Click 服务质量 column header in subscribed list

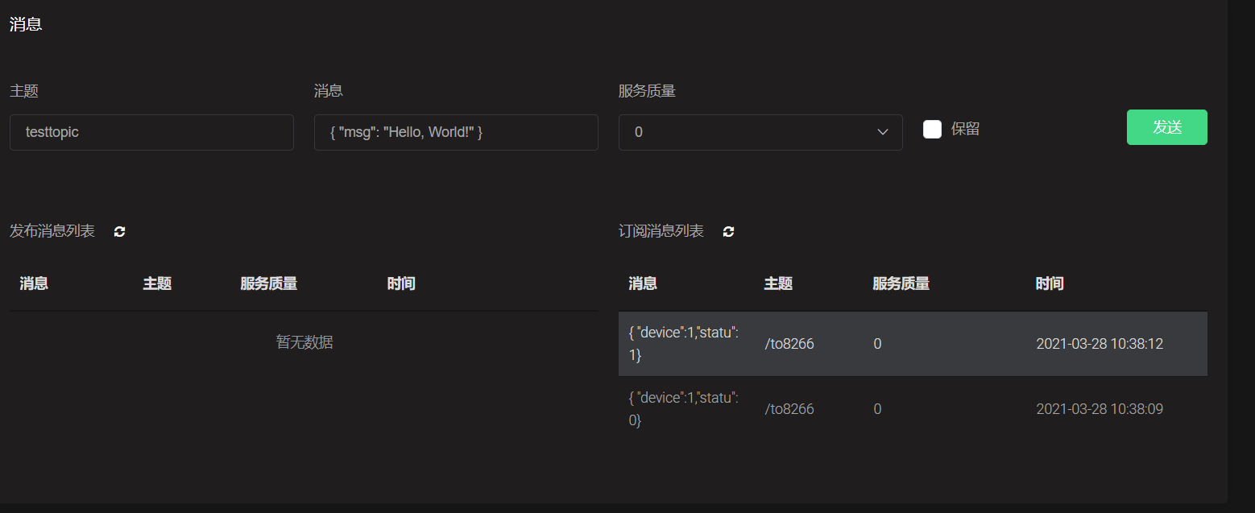[901, 283]
